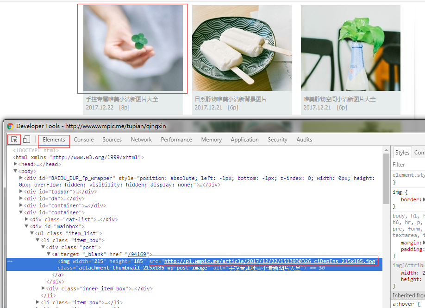Click the Chrome icon in DevTools title bar

pos(10,126)
